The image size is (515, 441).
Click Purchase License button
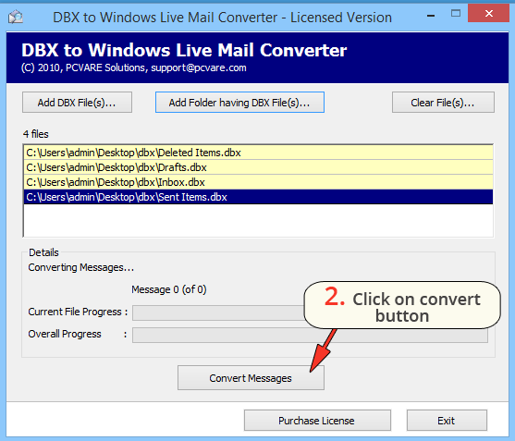pos(317,421)
